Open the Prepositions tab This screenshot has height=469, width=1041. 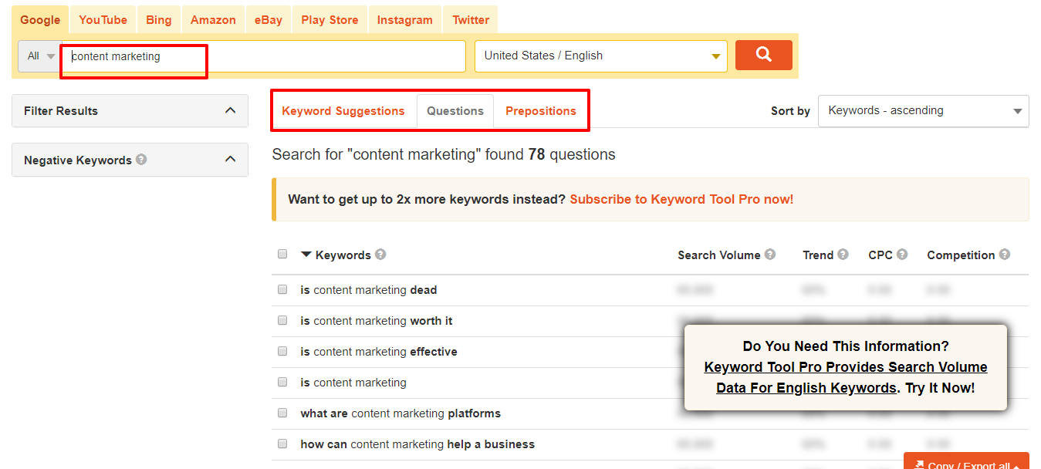click(541, 111)
